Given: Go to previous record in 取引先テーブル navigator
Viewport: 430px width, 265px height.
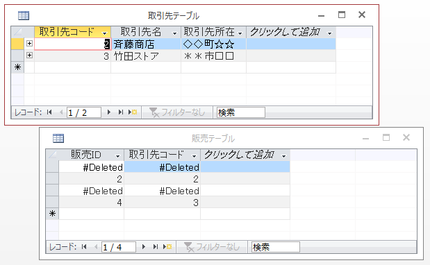Looking at the screenshot, I should click(61, 112).
